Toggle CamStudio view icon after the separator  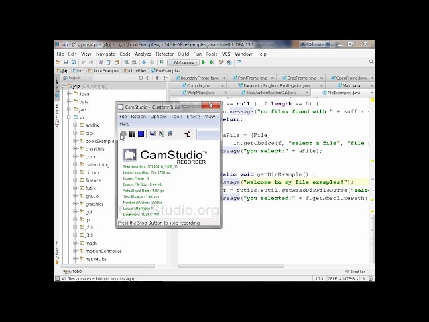click(153, 134)
